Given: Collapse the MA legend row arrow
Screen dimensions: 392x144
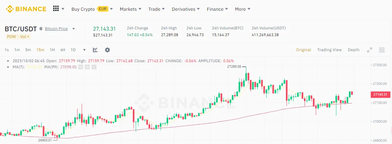Looking at the screenshot, I should (x=8, y=67).
